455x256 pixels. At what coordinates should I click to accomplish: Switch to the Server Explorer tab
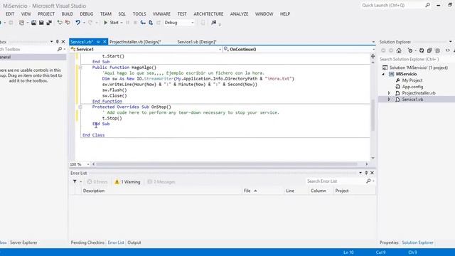pos(23,242)
